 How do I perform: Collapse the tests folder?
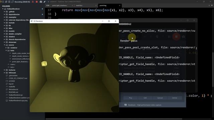(6, 50)
